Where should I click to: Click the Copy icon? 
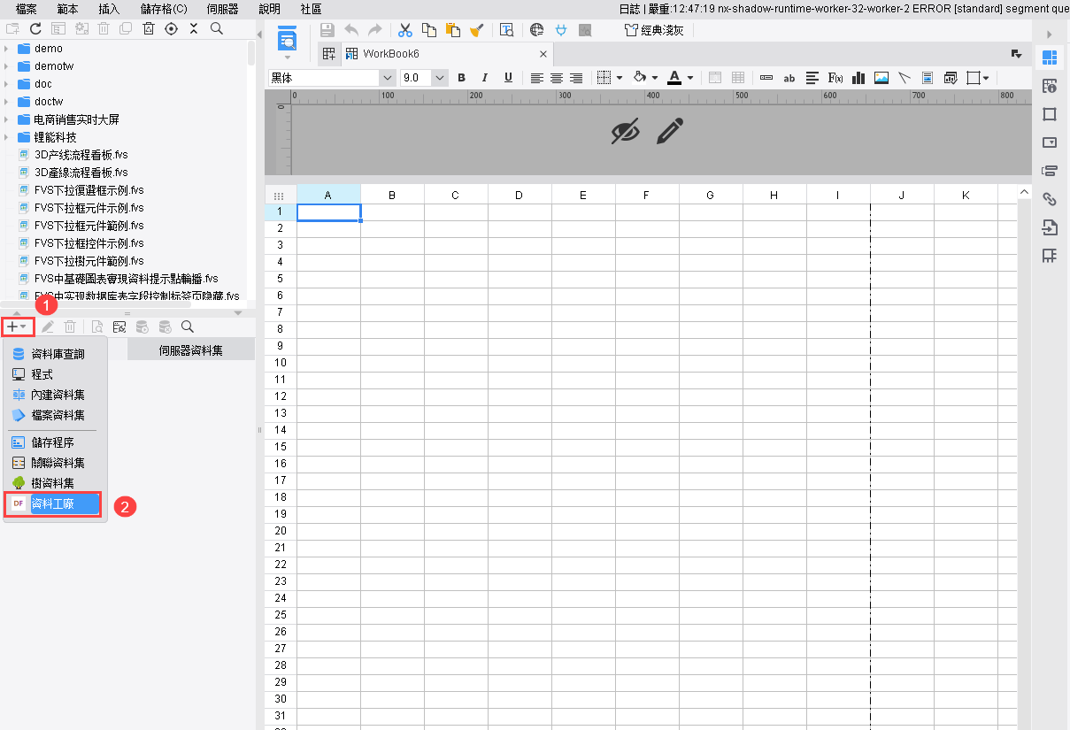pyautogui.click(x=429, y=30)
